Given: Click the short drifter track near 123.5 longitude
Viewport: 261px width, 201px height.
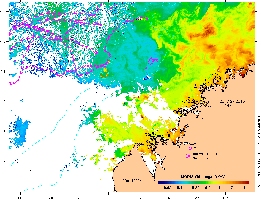Looking at the screenshot, I should coord(151,63).
